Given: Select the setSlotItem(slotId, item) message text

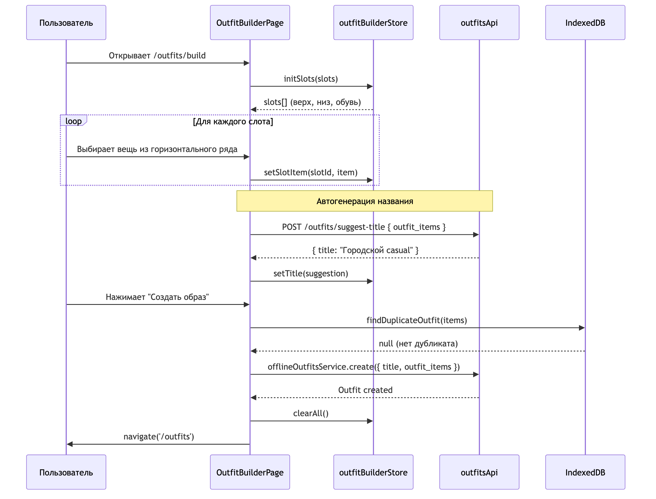Looking at the screenshot, I should (x=311, y=172).
